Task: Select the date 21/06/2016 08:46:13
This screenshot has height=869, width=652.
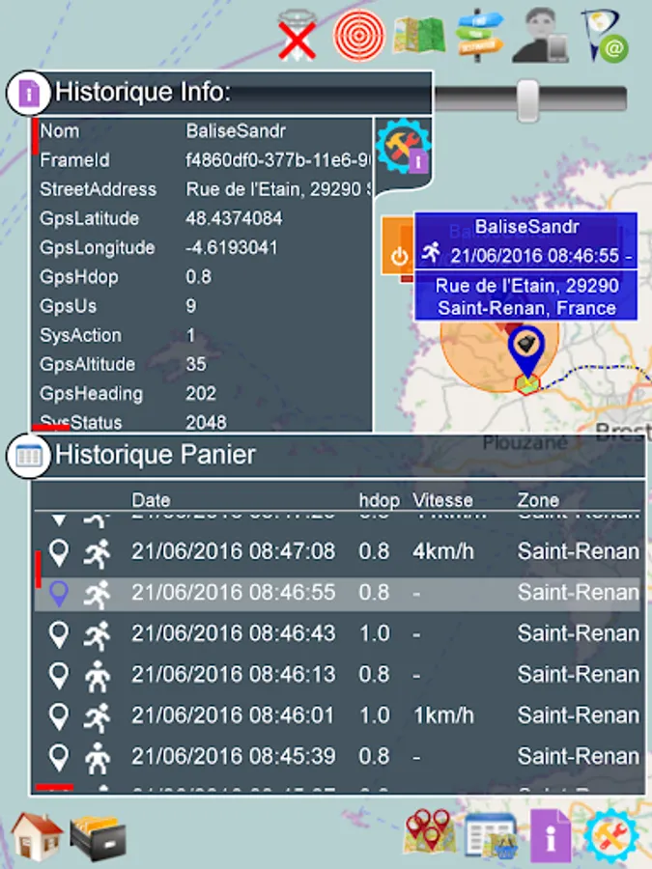Action: point(234,675)
